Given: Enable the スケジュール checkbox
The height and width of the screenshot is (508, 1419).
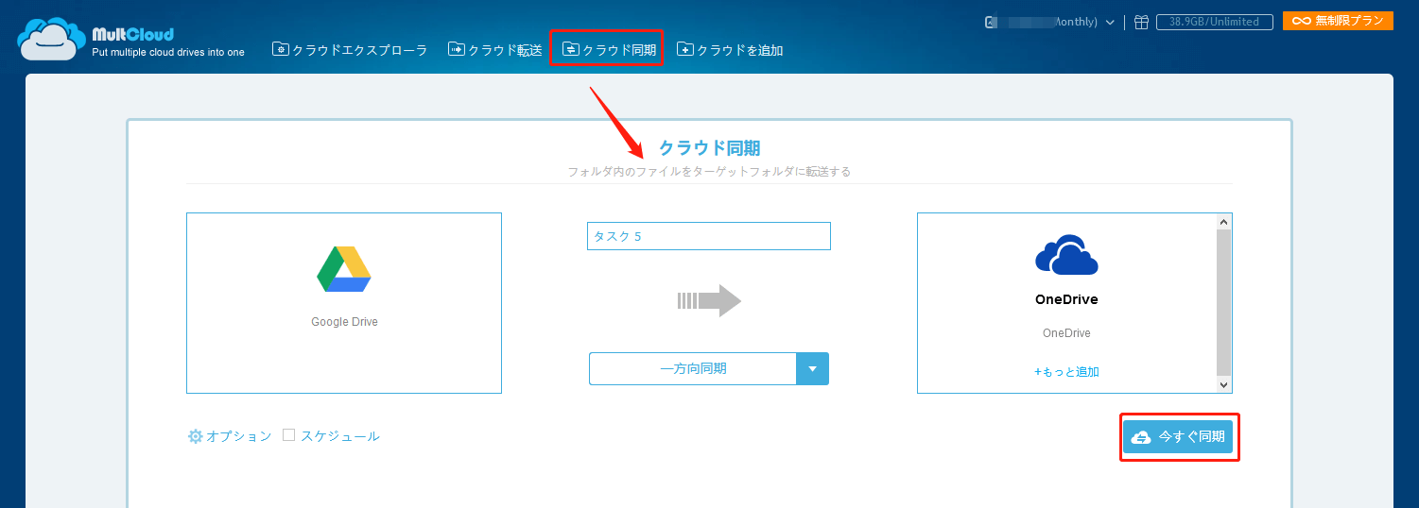Looking at the screenshot, I should coord(289,435).
